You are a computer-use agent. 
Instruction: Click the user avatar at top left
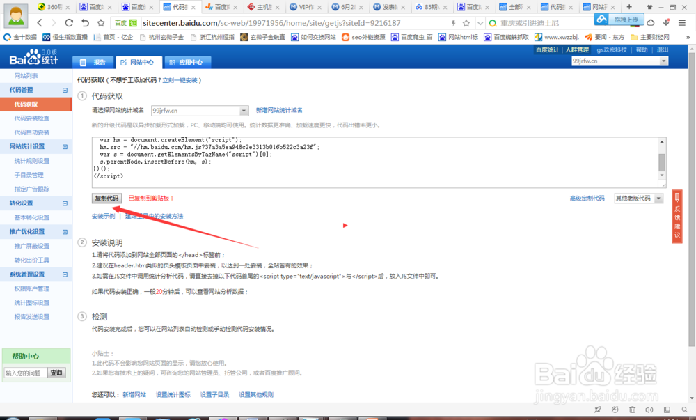(x=16, y=15)
